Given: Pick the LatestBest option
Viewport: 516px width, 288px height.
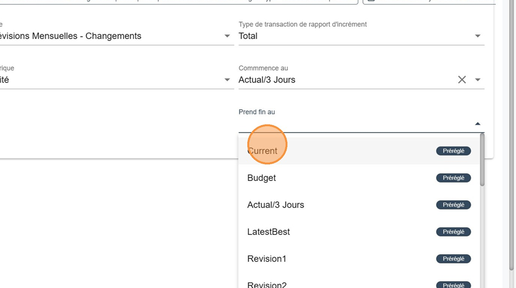Looking at the screenshot, I should [268, 232].
